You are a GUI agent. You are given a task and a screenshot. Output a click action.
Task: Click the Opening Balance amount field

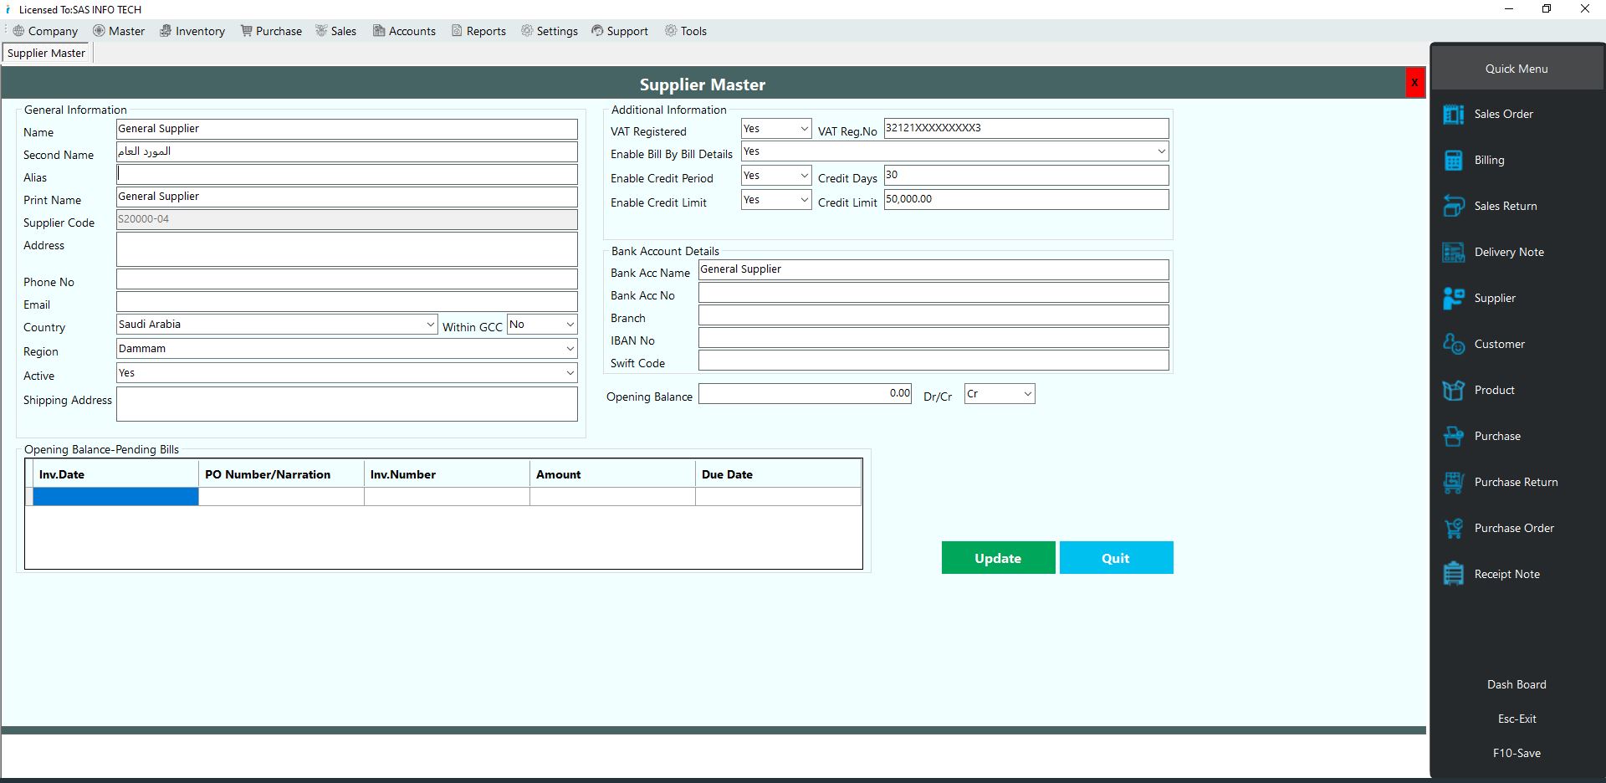point(805,393)
